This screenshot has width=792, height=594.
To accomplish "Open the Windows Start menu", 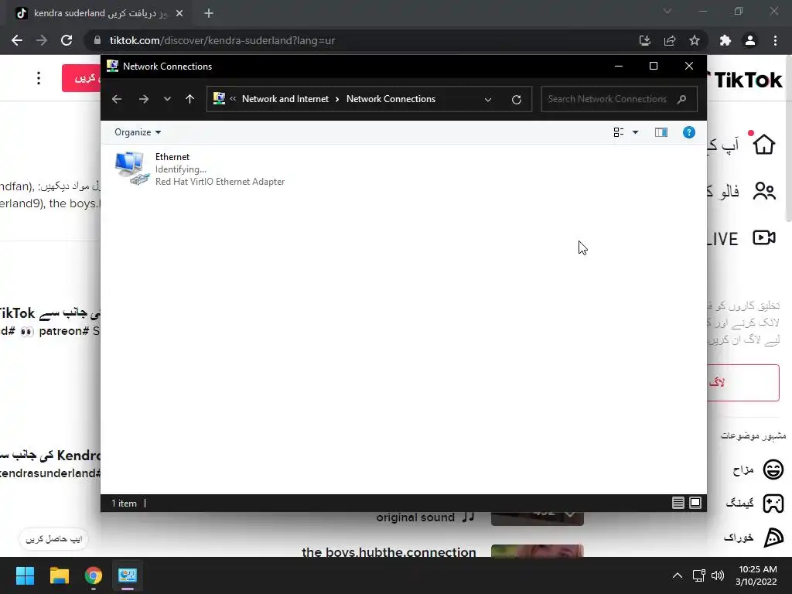I will pos(25,575).
